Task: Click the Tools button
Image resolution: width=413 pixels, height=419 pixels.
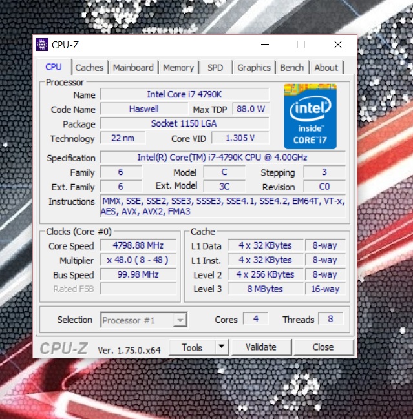Action: (x=192, y=347)
